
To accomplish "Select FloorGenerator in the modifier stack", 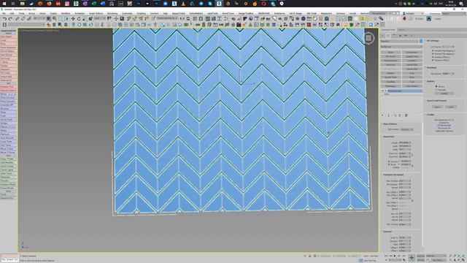I will (x=404, y=91).
